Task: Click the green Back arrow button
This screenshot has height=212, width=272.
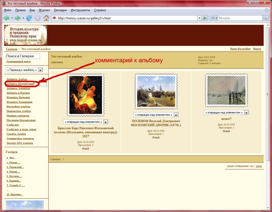Action: [x=6, y=18]
